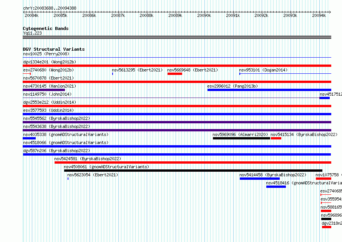Click the nsv5613295 (Ebert2021) label
The image size is (342, 242).
[138, 70]
